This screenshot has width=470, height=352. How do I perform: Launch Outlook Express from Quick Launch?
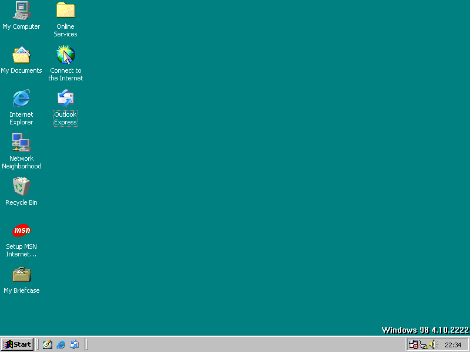(x=75, y=344)
